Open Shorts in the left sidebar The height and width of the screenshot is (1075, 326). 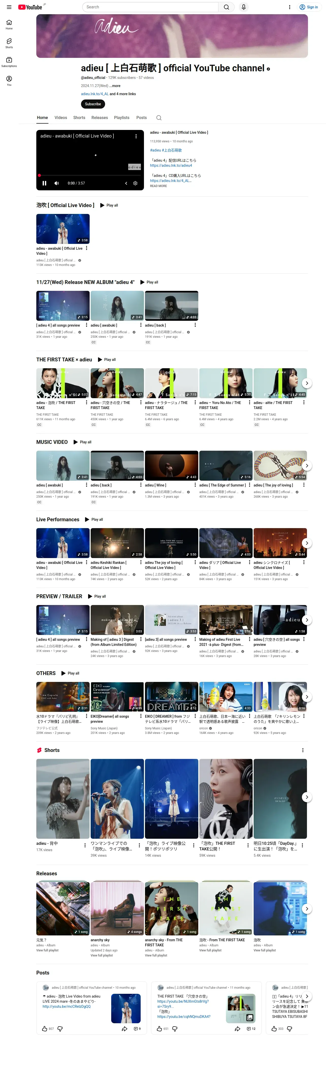(9, 43)
